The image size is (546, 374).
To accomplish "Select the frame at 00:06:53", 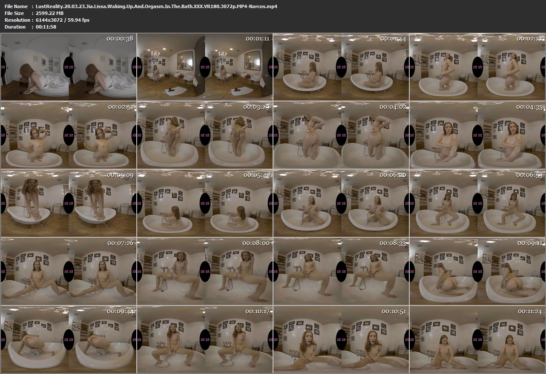I will click(477, 203).
